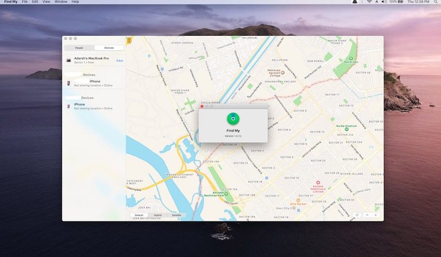Screen dimensions: 441x257
Task: Click the second iPhone device icon
Action: click(x=68, y=106)
